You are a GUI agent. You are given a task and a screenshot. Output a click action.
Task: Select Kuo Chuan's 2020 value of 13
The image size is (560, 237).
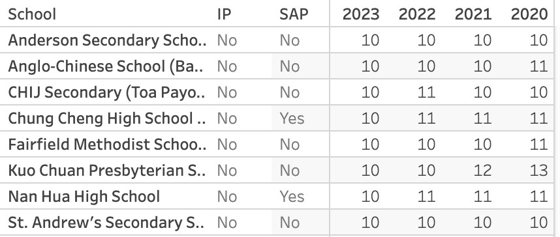538,171
